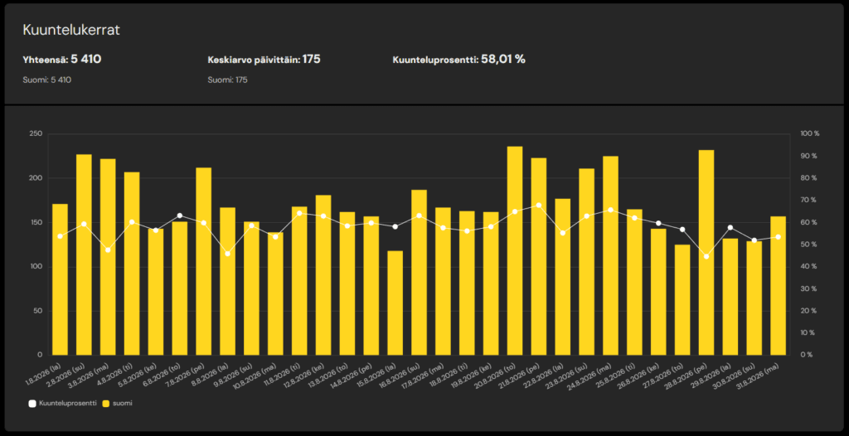Click the percentage line point on 15.8.2026
Image resolution: width=849 pixels, height=436 pixels.
(x=395, y=226)
